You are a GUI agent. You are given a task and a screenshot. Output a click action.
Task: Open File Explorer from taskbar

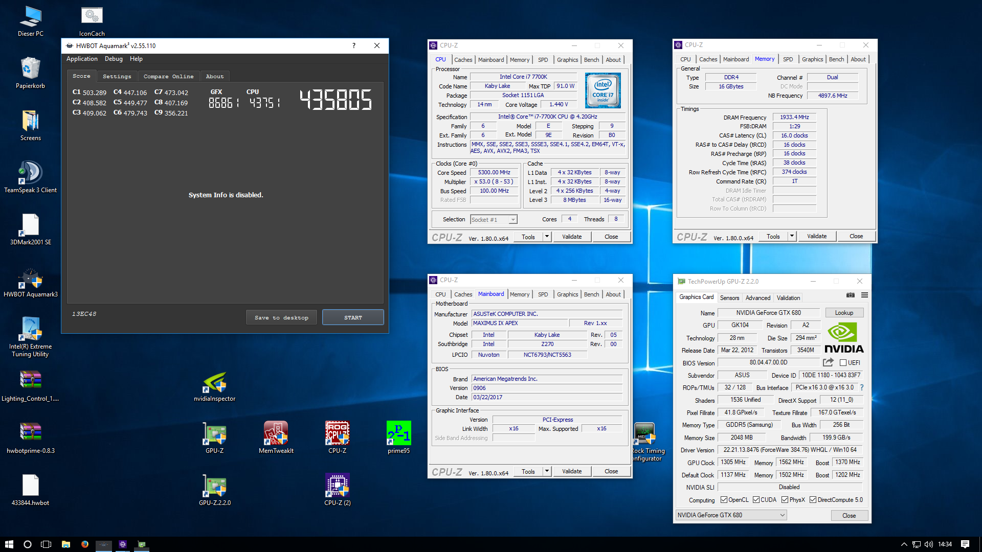[66, 544]
